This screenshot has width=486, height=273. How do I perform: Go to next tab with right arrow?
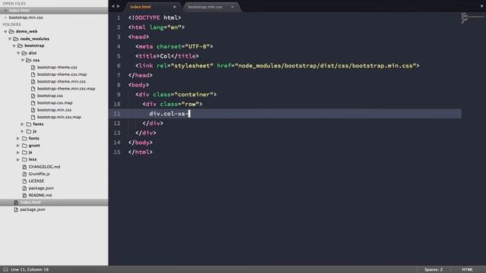pyautogui.click(x=118, y=6)
